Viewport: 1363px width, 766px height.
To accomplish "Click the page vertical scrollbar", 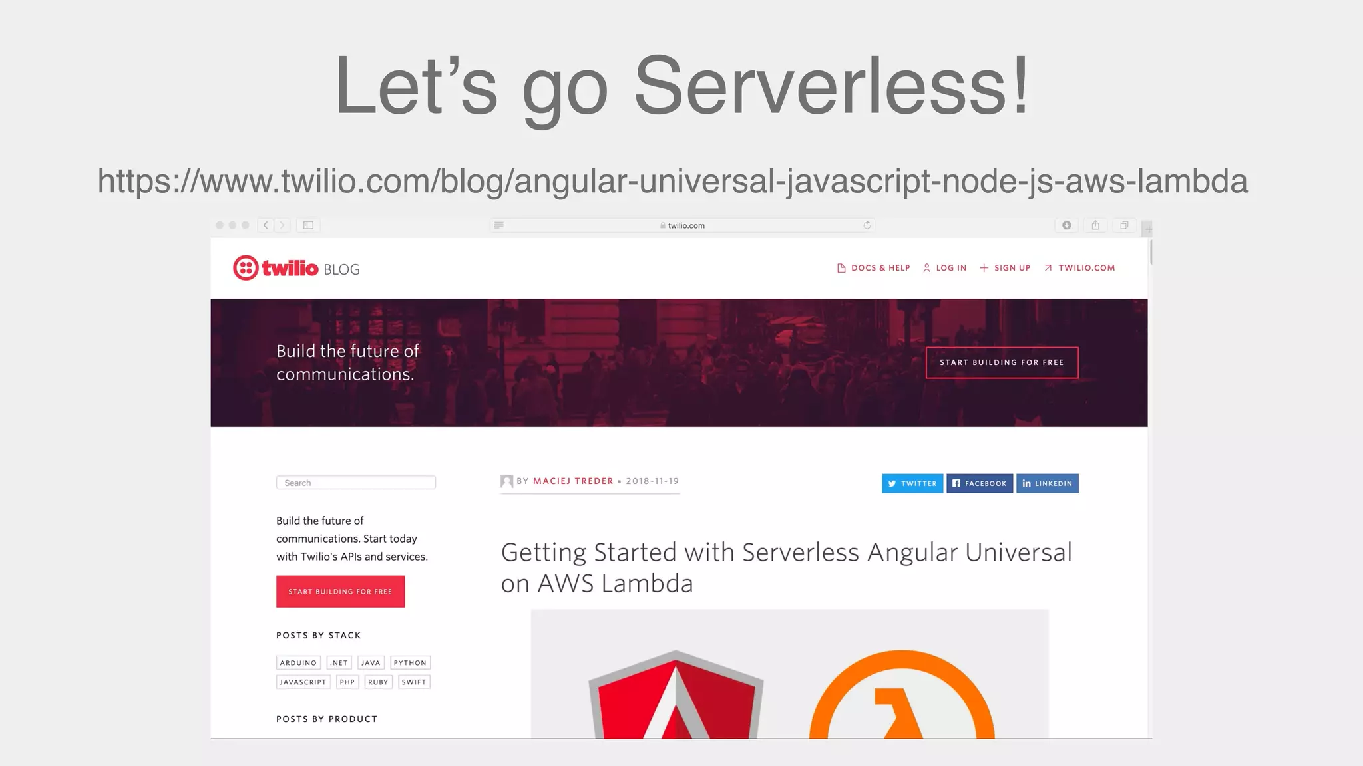I will 1151,253.
